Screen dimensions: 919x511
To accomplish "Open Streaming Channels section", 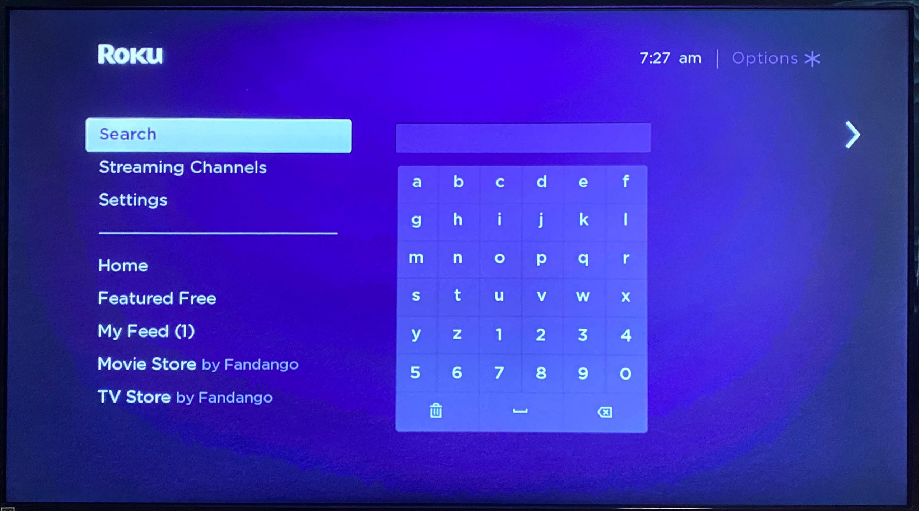I will coord(182,167).
